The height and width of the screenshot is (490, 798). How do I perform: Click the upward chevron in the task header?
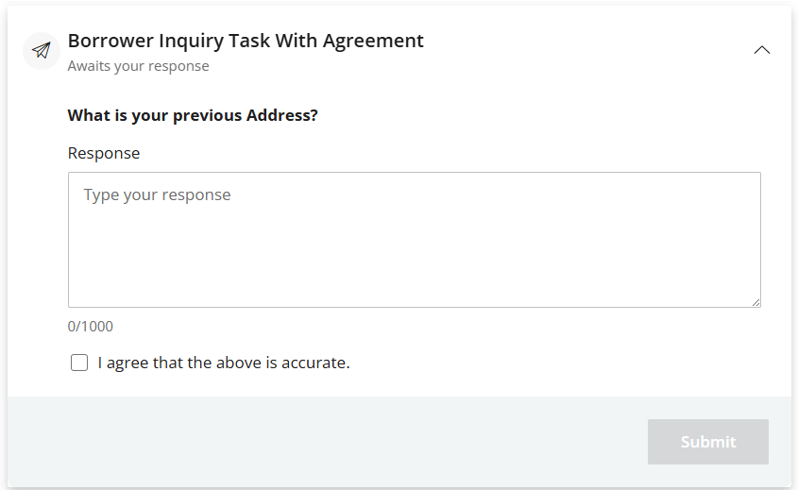tap(762, 51)
